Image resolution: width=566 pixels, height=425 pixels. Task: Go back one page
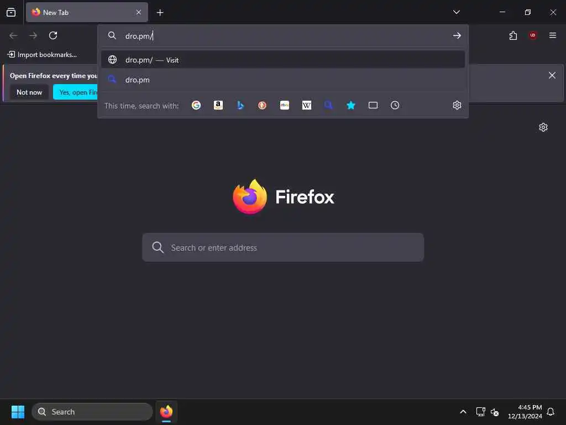point(13,35)
